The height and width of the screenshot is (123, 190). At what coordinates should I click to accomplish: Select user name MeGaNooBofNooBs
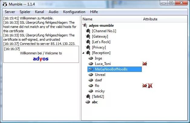coord(111,69)
